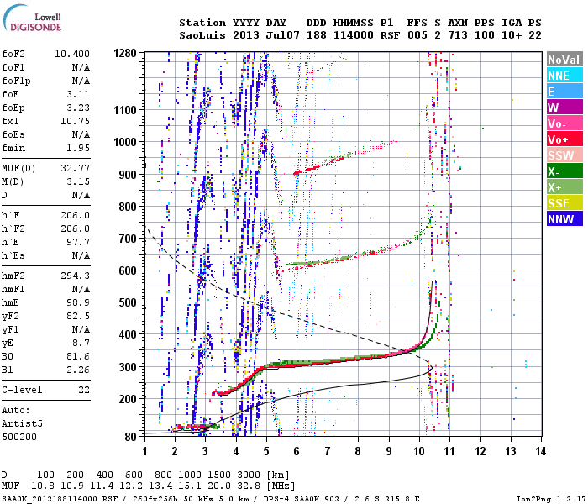Click the fmin value 1.95
The width and height of the screenshot is (588, 504).
pyautogui.click(x=78, y=148)
